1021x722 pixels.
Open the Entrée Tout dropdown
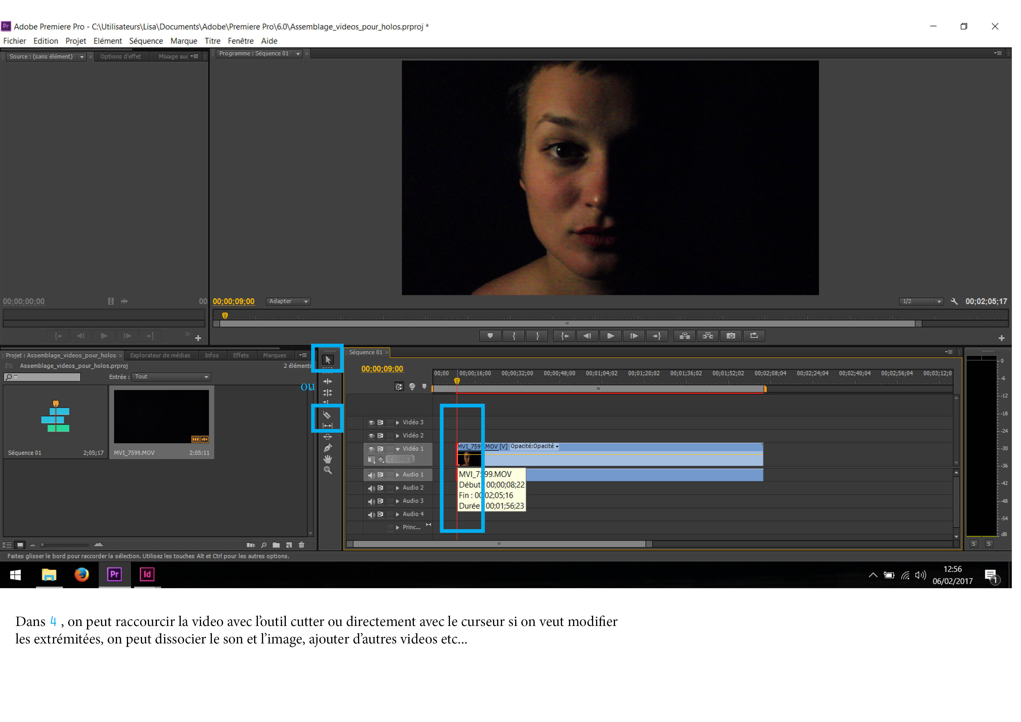coord(171,377)
